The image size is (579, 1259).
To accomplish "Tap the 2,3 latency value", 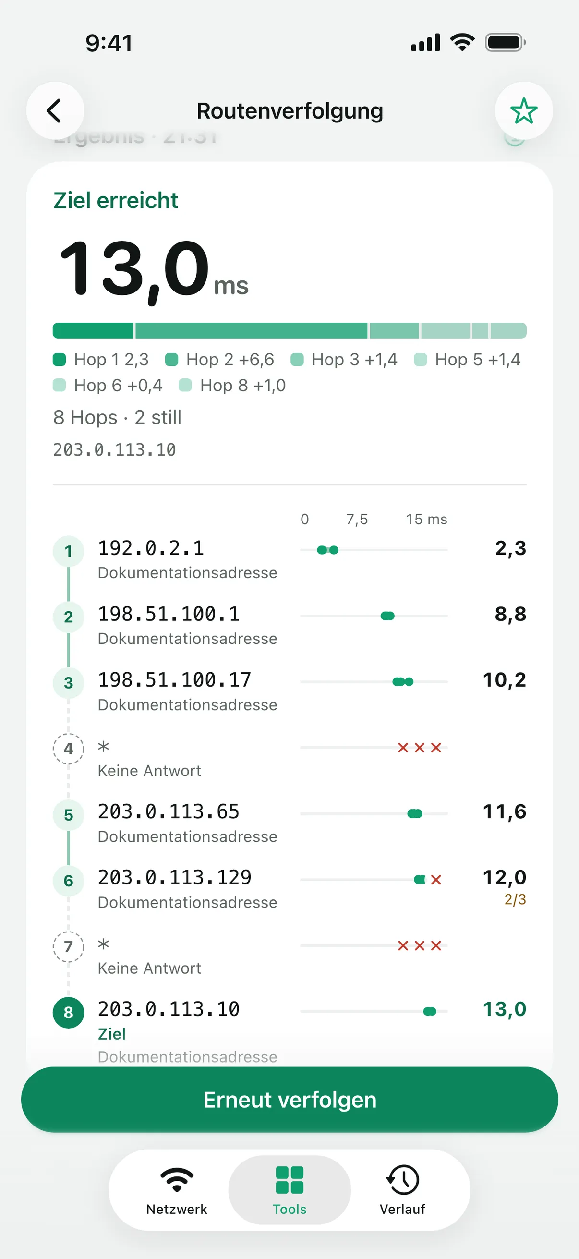I will click(x=511, y=548).
